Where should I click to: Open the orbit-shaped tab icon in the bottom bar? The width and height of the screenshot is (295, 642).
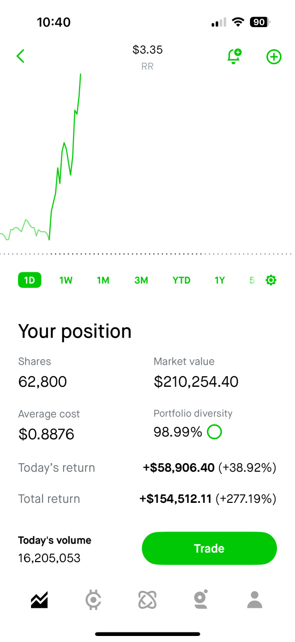pos(147,599)
